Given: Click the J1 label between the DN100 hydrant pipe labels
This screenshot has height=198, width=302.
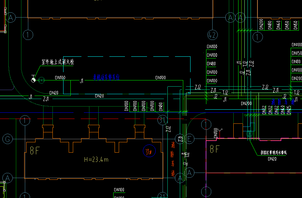Looking at the screenshot, I should tap(82, 81).
